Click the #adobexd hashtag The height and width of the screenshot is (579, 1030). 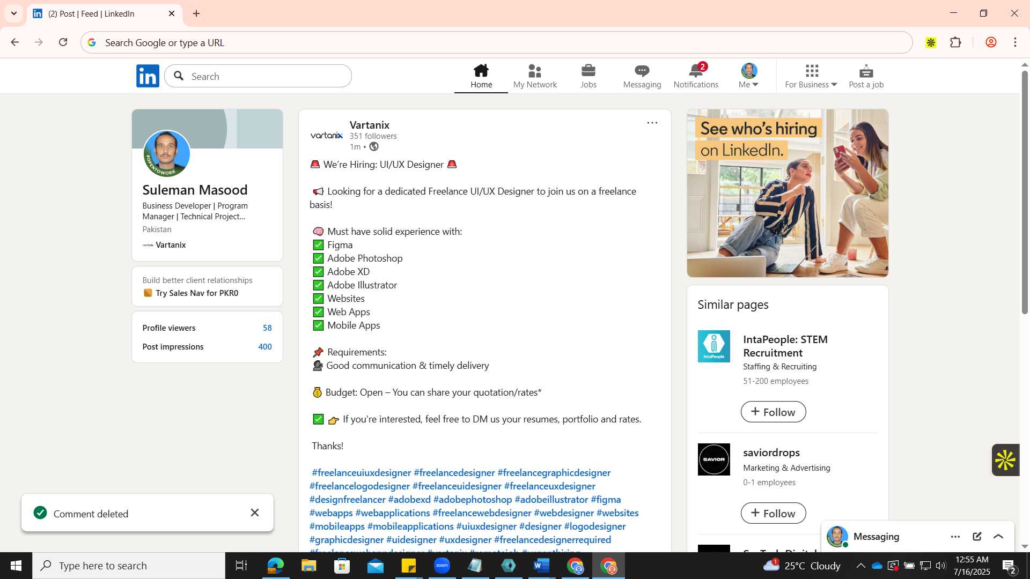tap(409, 500)
